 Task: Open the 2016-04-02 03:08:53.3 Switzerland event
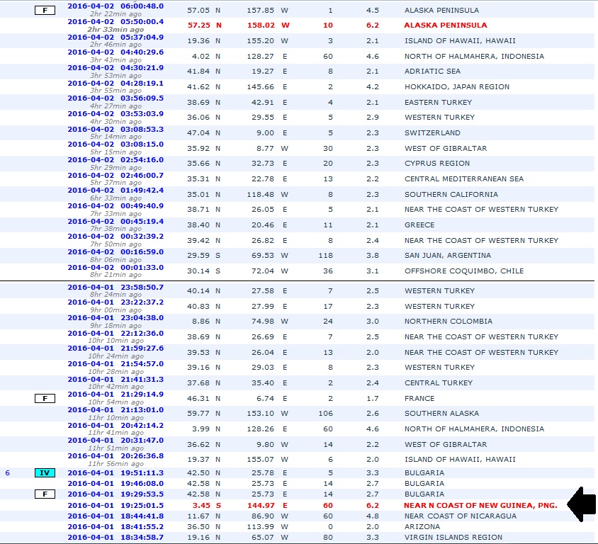115,129
